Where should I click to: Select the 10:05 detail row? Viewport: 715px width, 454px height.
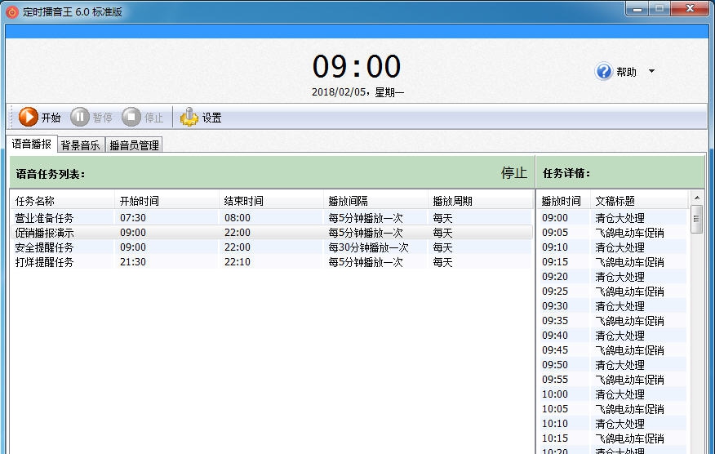612,408
